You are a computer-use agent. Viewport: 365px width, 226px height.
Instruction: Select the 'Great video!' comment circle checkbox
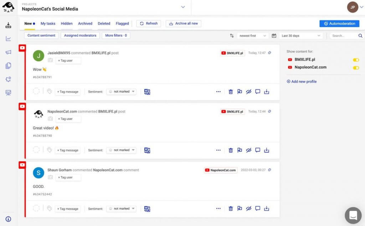click(36, 149)
